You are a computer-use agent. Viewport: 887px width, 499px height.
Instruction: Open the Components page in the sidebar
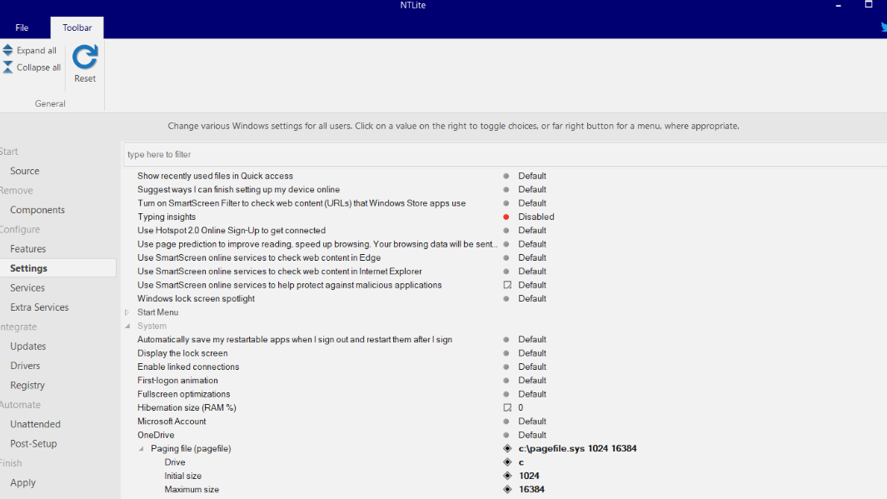37,210
